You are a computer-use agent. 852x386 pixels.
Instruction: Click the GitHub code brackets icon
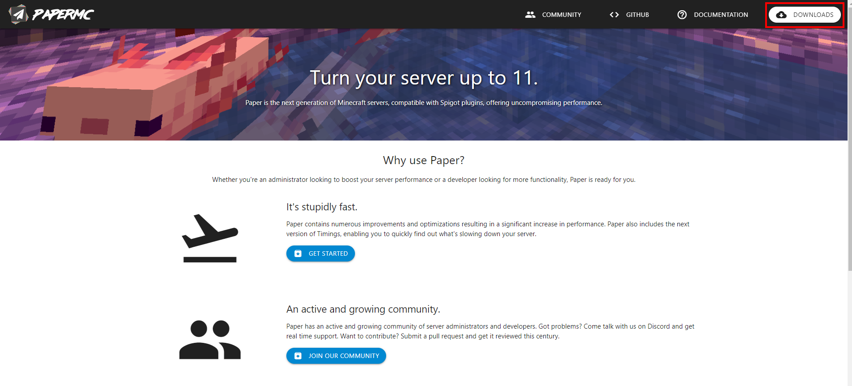[614, 15]
